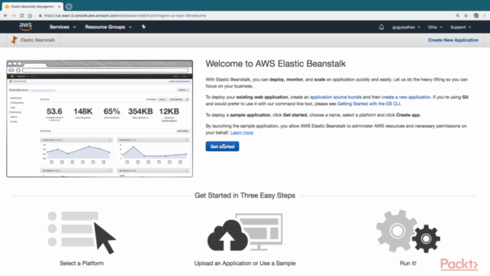This screenshot has width=490, height=276.
Task: Click the AWS logo home icon
Action: point(25,27)
